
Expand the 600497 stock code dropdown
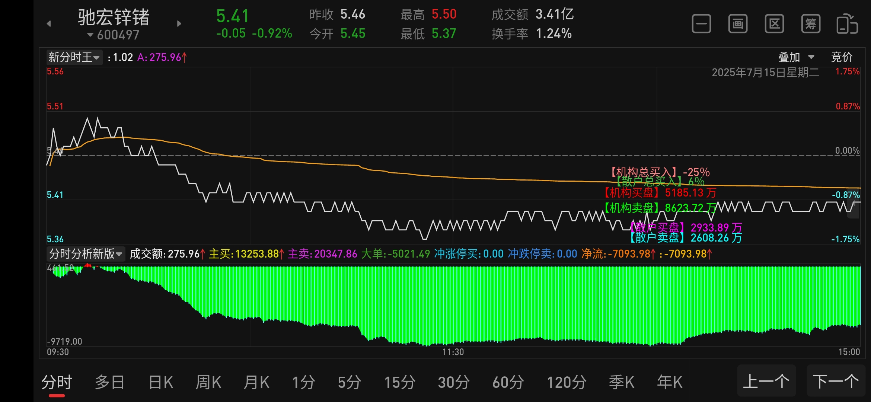point(114,35)
